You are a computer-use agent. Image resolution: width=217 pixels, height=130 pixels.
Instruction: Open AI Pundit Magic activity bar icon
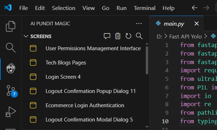(11, 68)
